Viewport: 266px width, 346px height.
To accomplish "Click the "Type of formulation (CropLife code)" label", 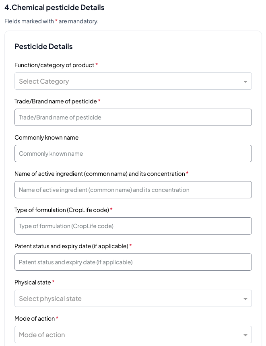I will (x=62, y=210).
